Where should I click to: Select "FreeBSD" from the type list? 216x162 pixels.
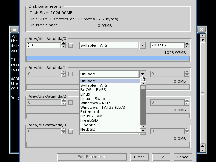pyautogui.click(x=89, y=120)
